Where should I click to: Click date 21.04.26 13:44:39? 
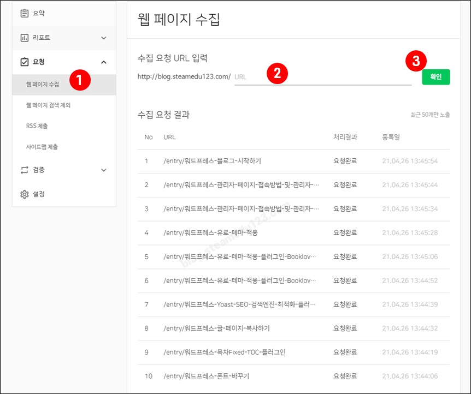410,305
